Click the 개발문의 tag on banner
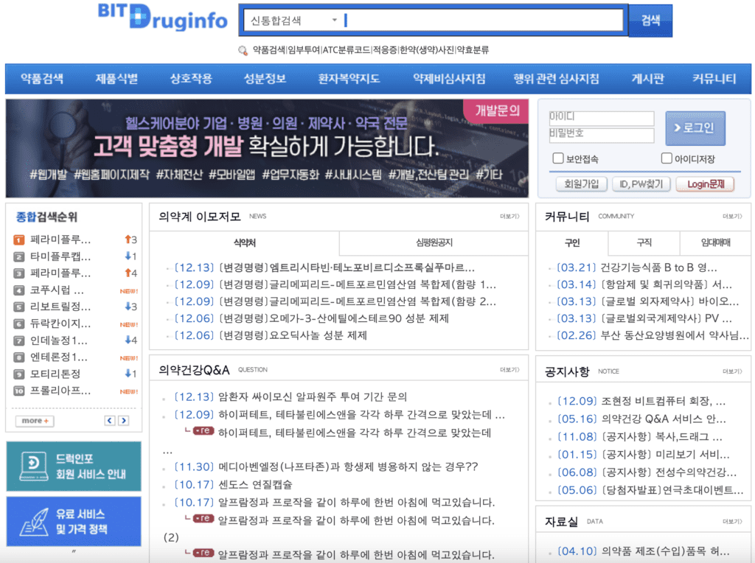755x563 pixels. (497, 111)
